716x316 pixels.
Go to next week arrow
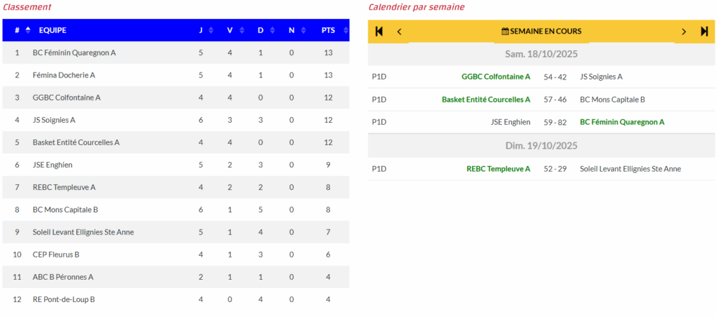point(684,31)
